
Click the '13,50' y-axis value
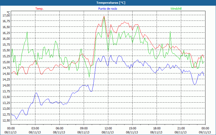tap(6, 97)
